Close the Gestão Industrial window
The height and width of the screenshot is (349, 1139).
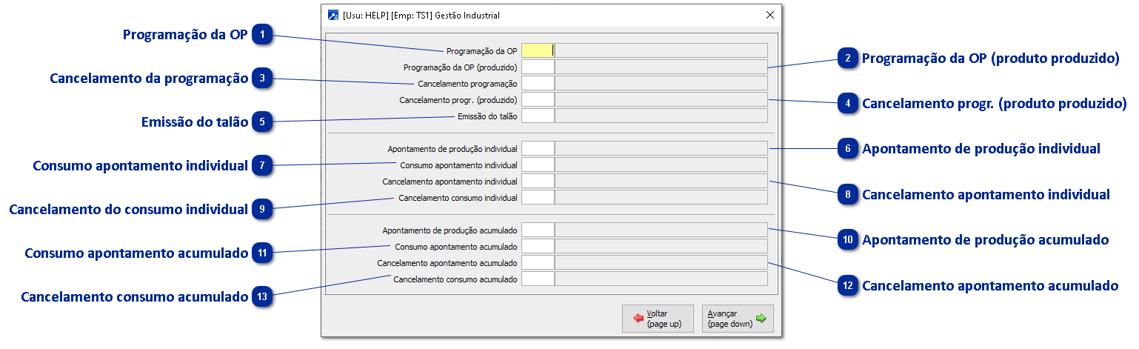[x=770, y=15]
